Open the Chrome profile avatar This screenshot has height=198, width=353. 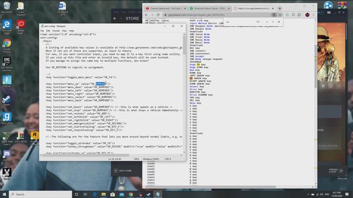[307, 15]
